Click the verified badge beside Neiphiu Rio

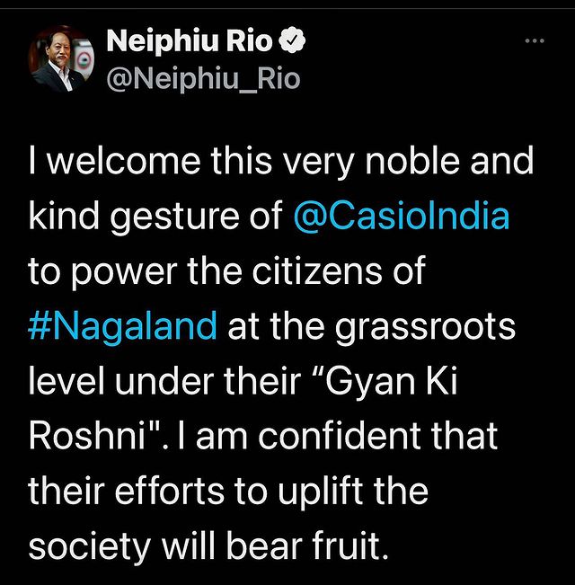point(293,40)
